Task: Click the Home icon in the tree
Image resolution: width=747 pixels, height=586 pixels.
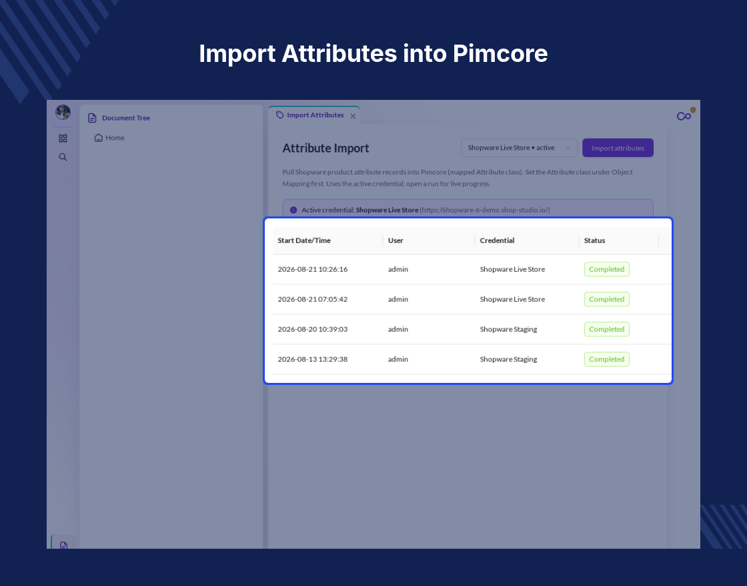Action: [x=99, y=137]
